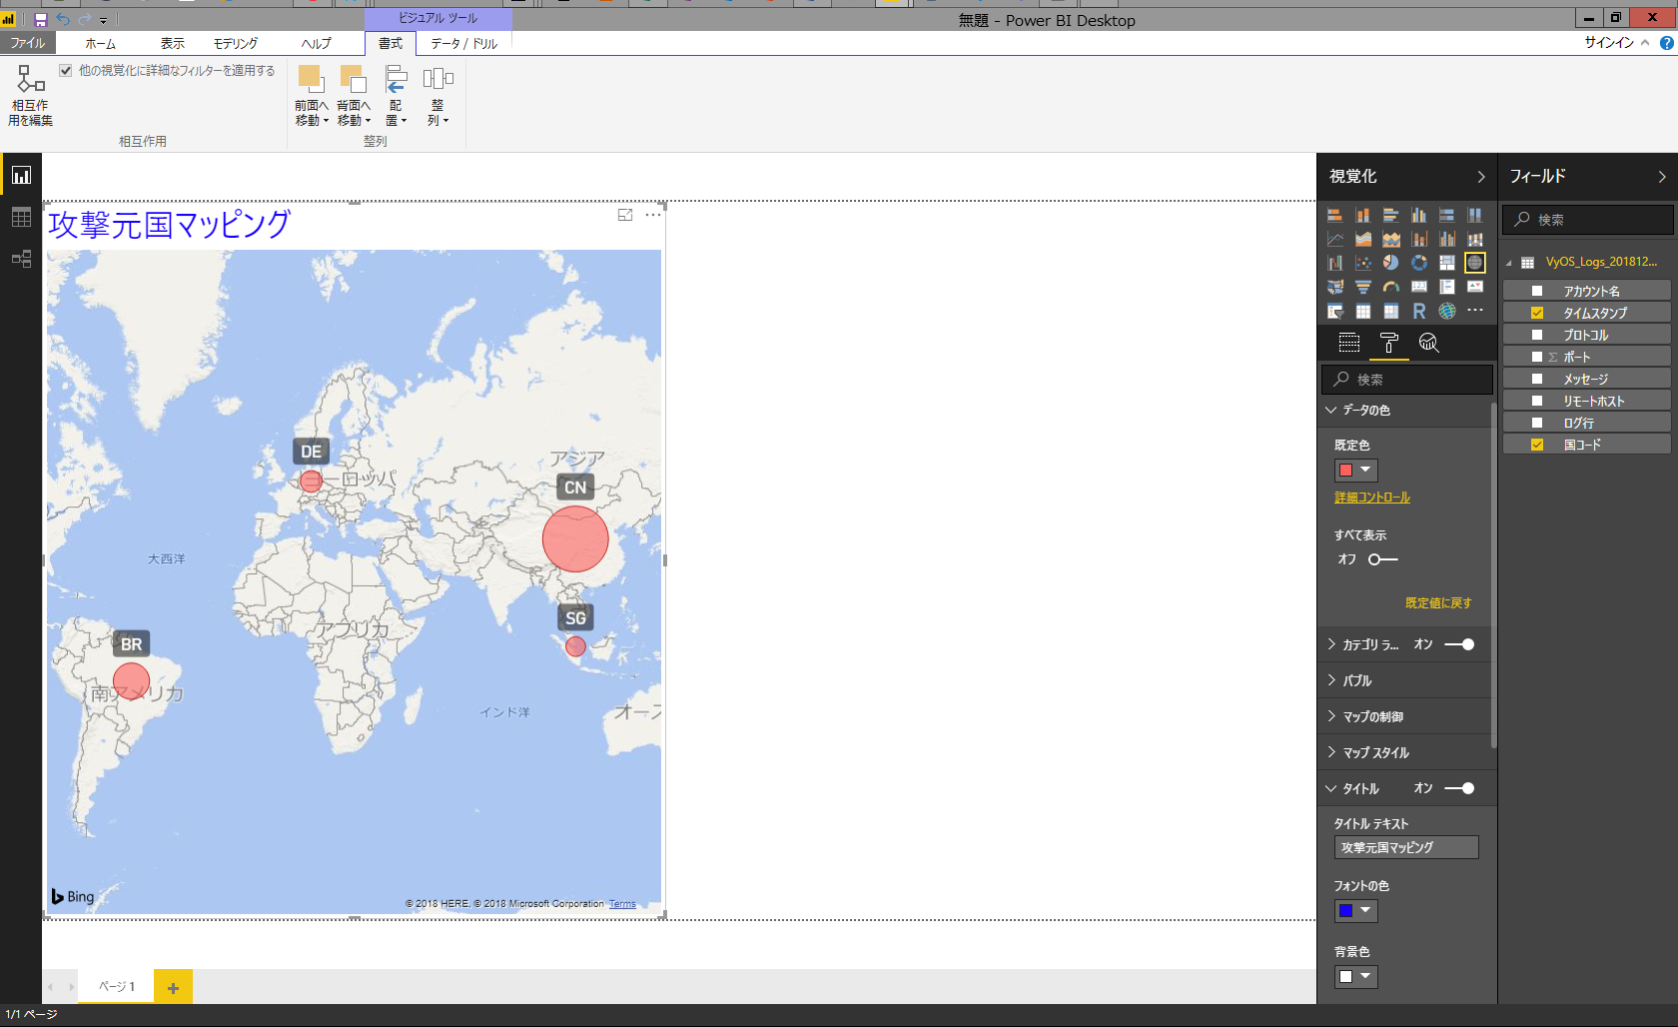Collapse the フィールド pane chevron
This screenshot has height=1027, width=1678.
1662,177
